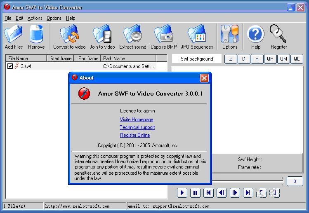Pause the SWF preview playback
The image size is (309, 213).
coord(195,193)
